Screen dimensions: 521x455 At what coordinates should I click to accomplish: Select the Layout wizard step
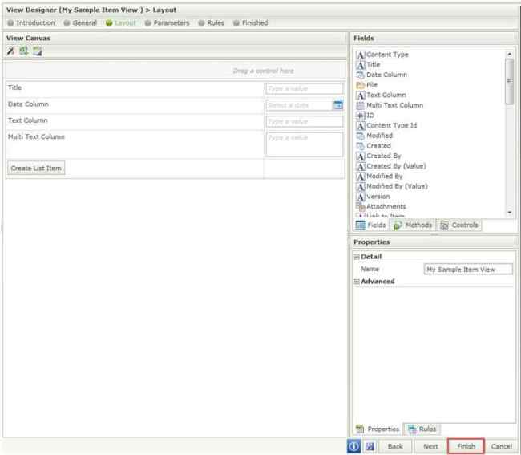click(x=121, y=23)
